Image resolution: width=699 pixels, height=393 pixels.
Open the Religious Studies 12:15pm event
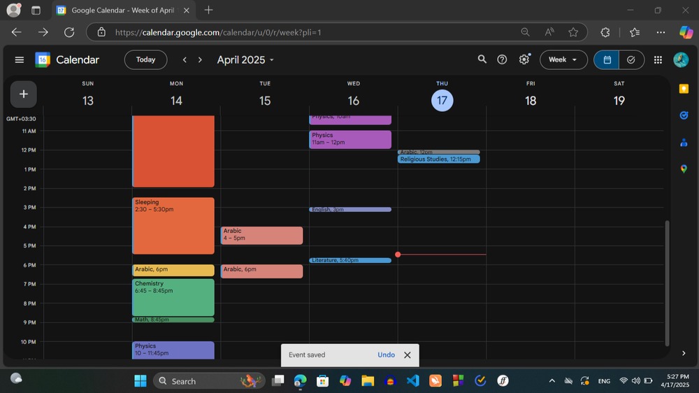pos(439,159)
